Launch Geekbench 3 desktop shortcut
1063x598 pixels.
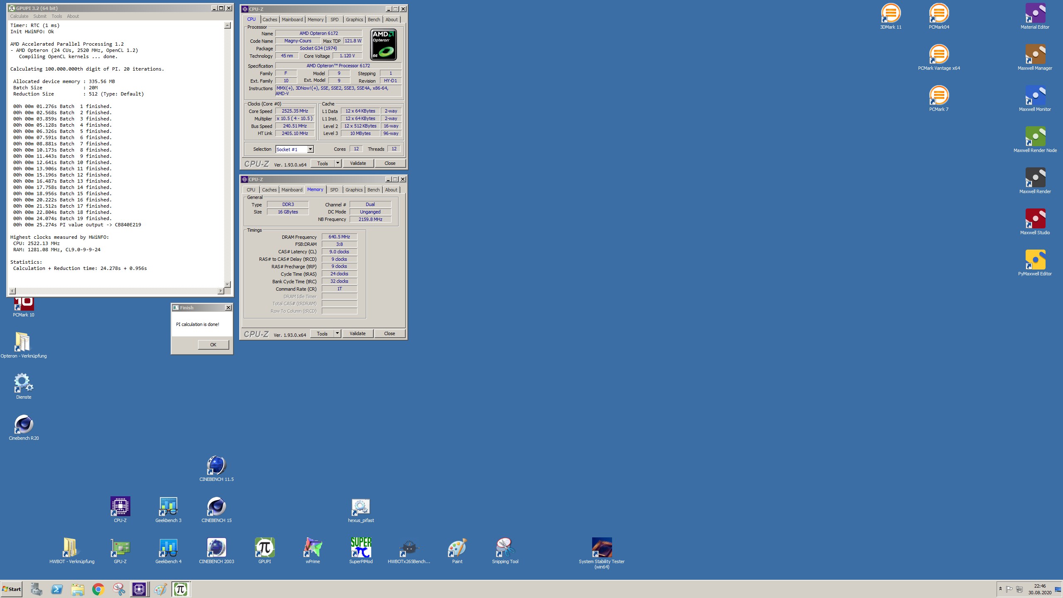pos(168,510)
